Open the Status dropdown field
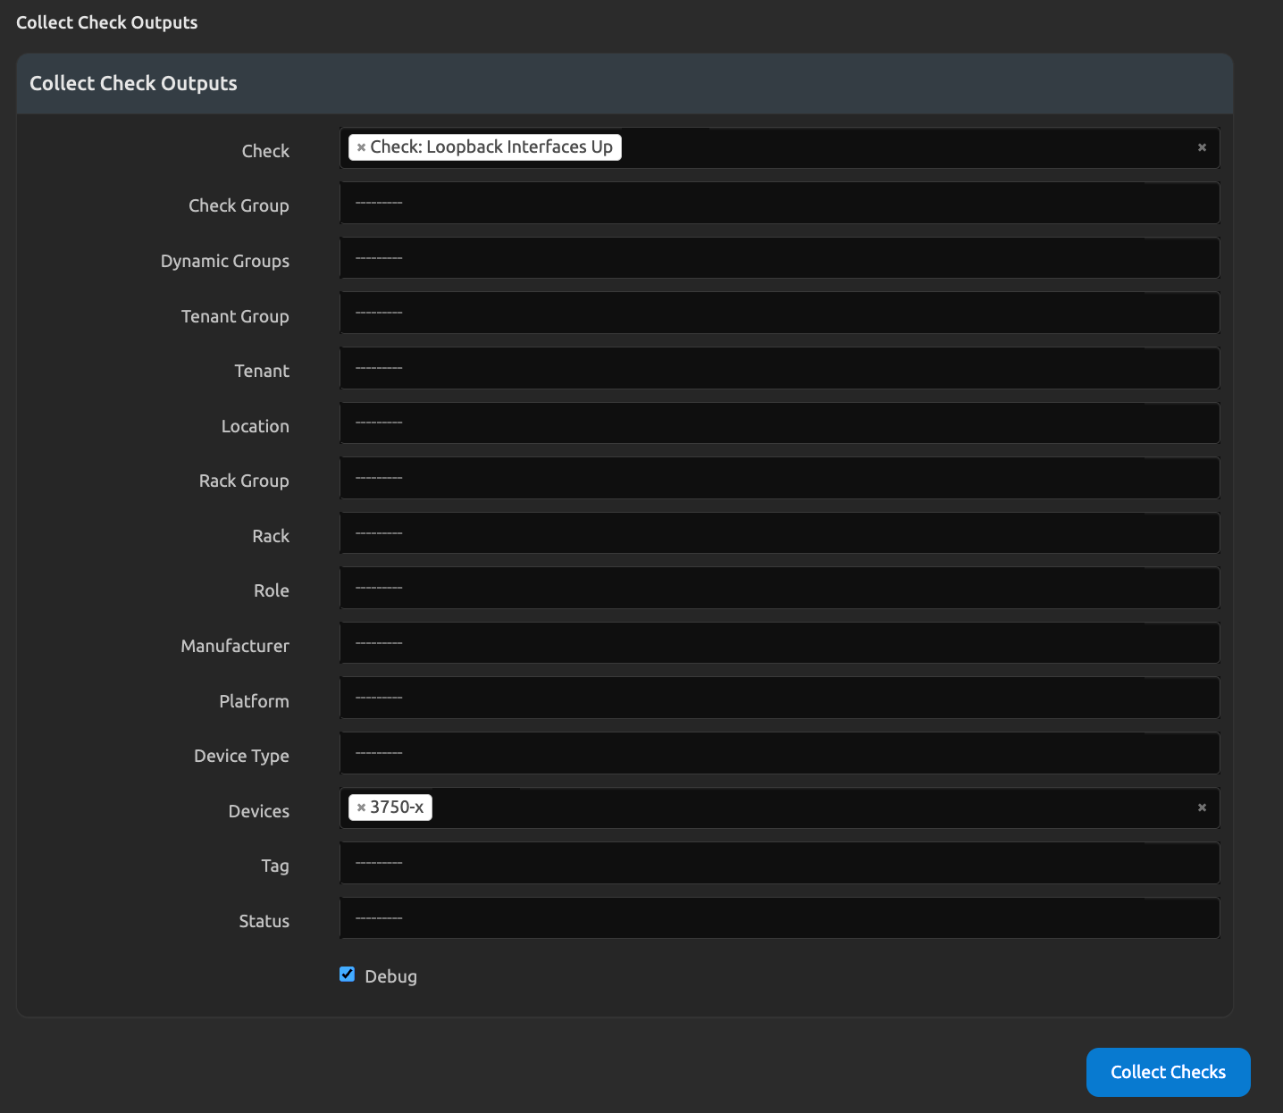The width and height of the screenshot is (1283, 1113). point(779,919)
